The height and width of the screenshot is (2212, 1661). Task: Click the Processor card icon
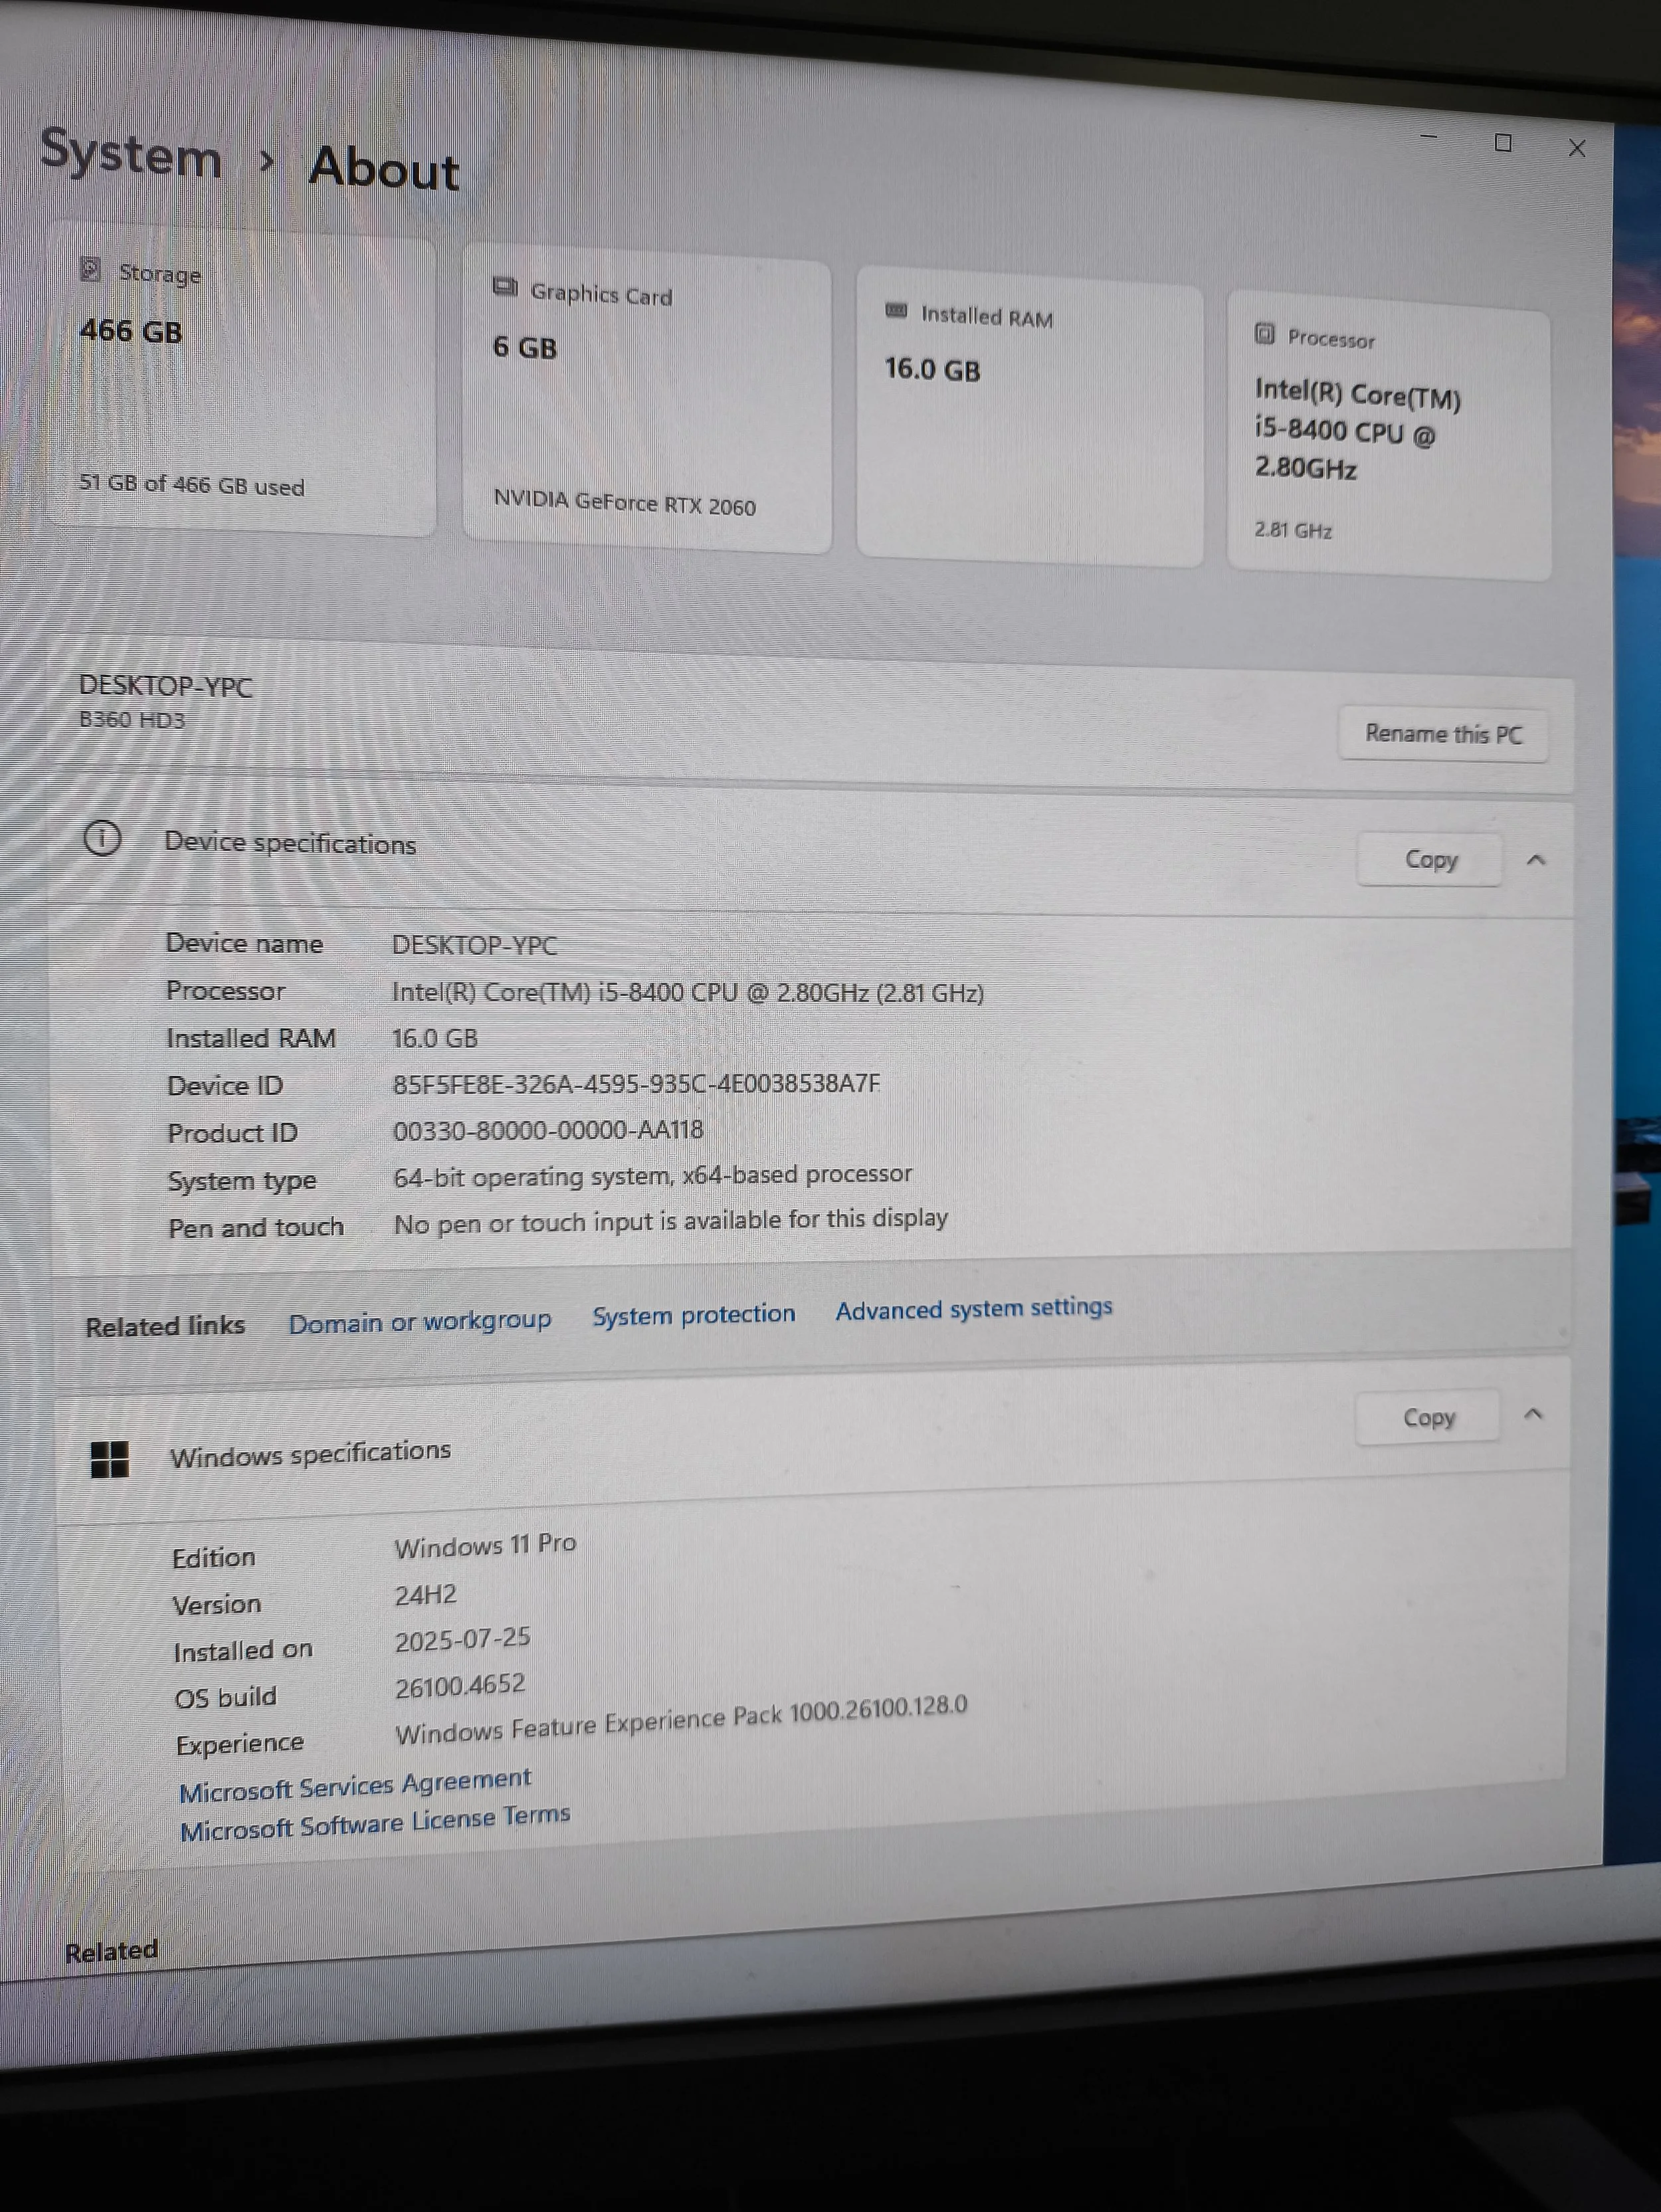pyautogui.click(x=1264, y=334)
